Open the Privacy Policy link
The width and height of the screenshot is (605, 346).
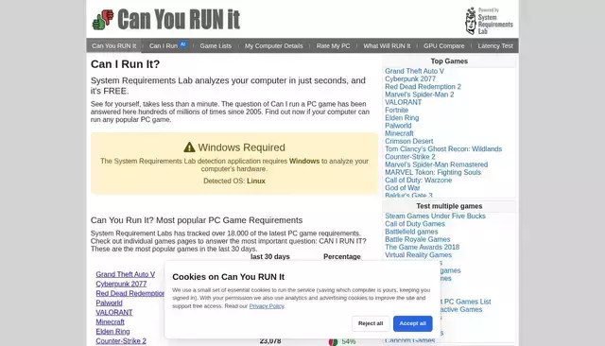pyautogui.click(x=267, y=306)
